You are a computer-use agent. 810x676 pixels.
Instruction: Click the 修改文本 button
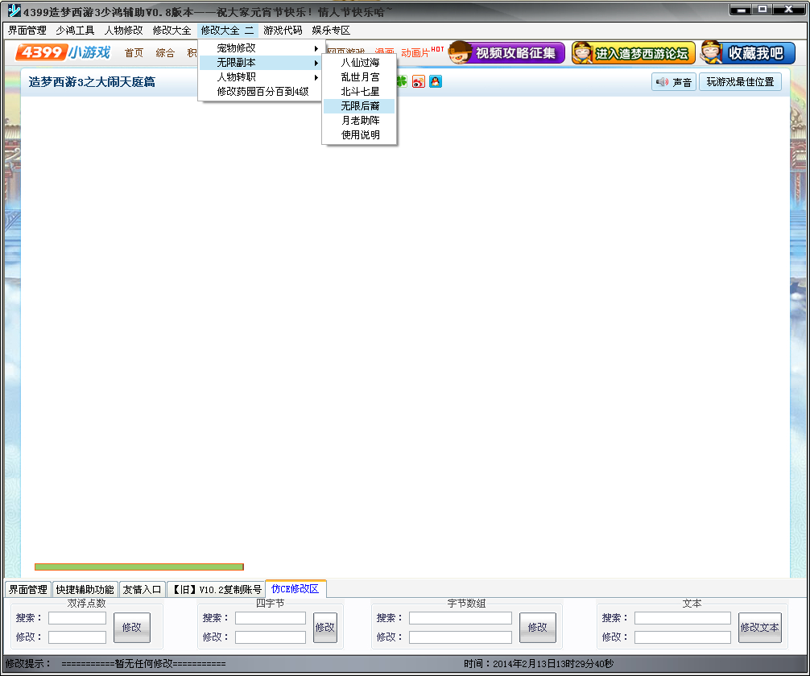click(760, 628)
